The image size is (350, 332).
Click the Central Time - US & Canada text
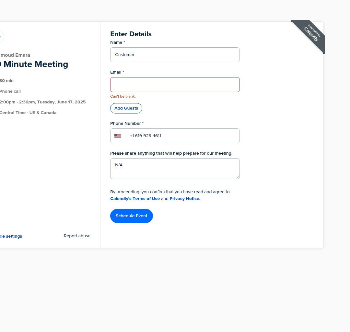pos(28,113)
